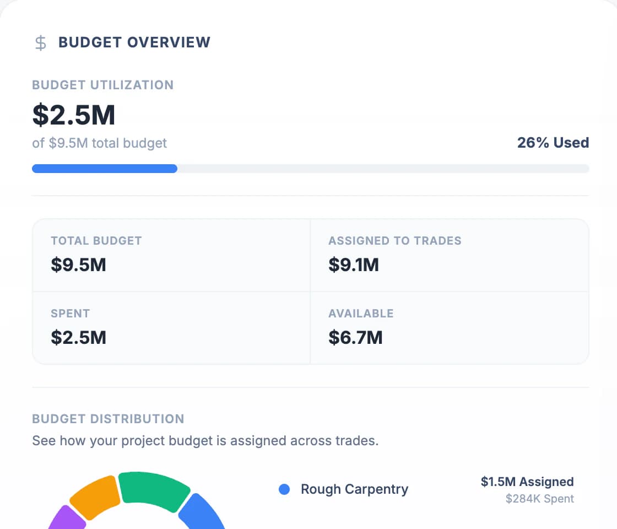The image size is (617, 529).
Task: Click the $9.1M assigned to trades value
Action: (x=354, y=264)
